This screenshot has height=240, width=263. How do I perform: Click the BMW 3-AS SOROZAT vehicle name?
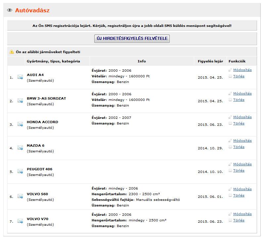[x=46, y=99]
